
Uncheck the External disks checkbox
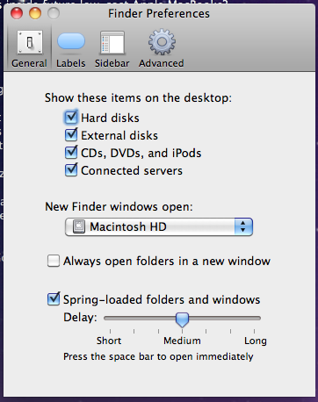(71, 135)
